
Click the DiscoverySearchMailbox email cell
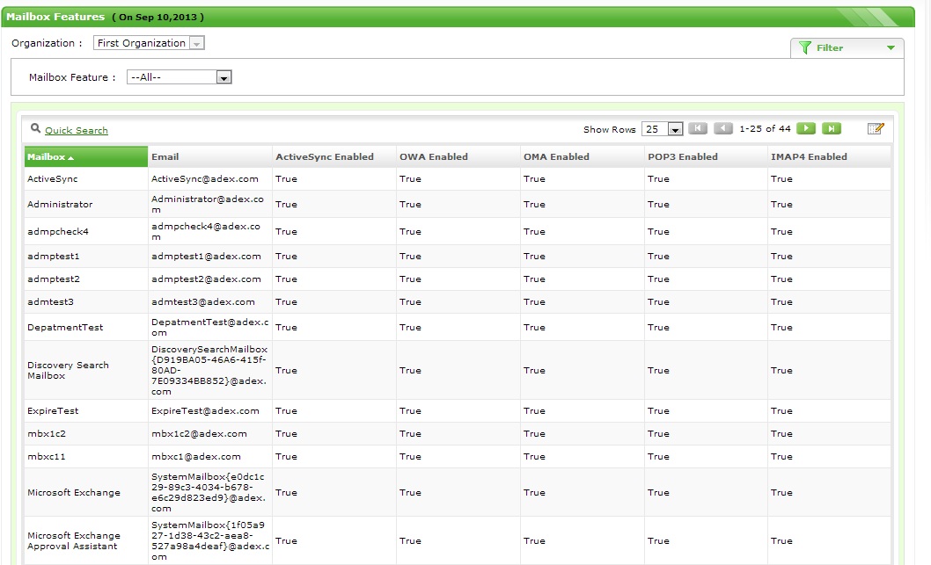tap(210, 371)
